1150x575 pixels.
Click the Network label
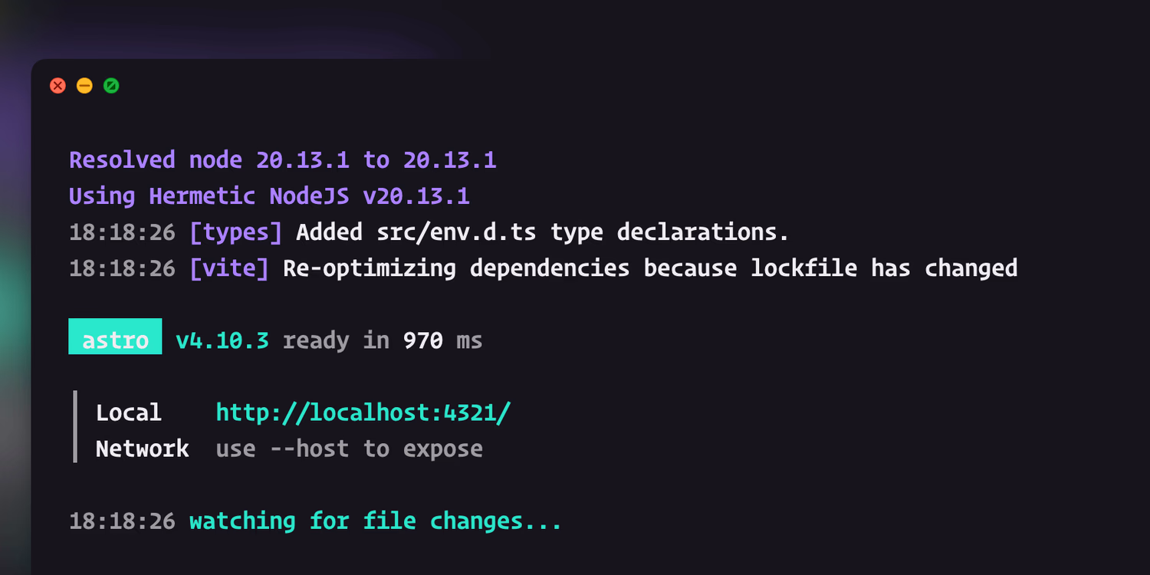coord(143,449)
